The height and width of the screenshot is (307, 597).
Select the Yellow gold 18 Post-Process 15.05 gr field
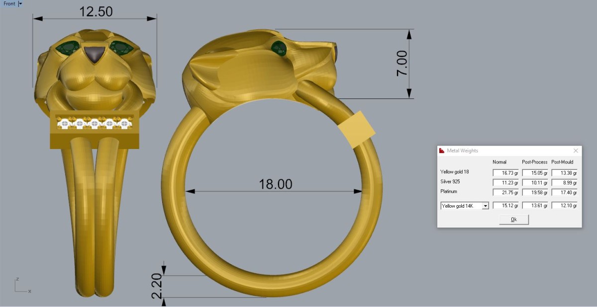[x=535, y=173]
